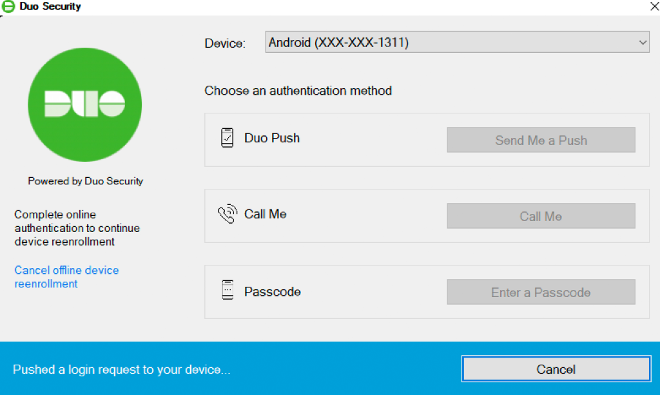Click the Call Me ringing phone icon
Screen dimensions: 660x395
tap(227, 215)
